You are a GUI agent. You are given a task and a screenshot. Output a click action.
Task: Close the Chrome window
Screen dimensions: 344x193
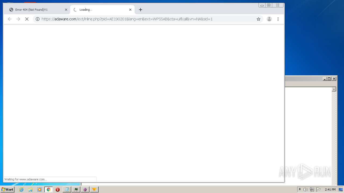[x=278, y=5]
